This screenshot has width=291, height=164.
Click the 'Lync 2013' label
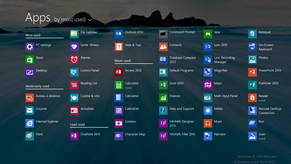pos(221,45)
